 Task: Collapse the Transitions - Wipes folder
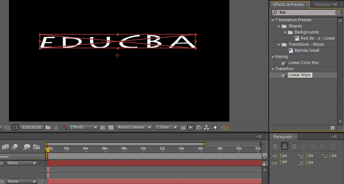point(279,45)
